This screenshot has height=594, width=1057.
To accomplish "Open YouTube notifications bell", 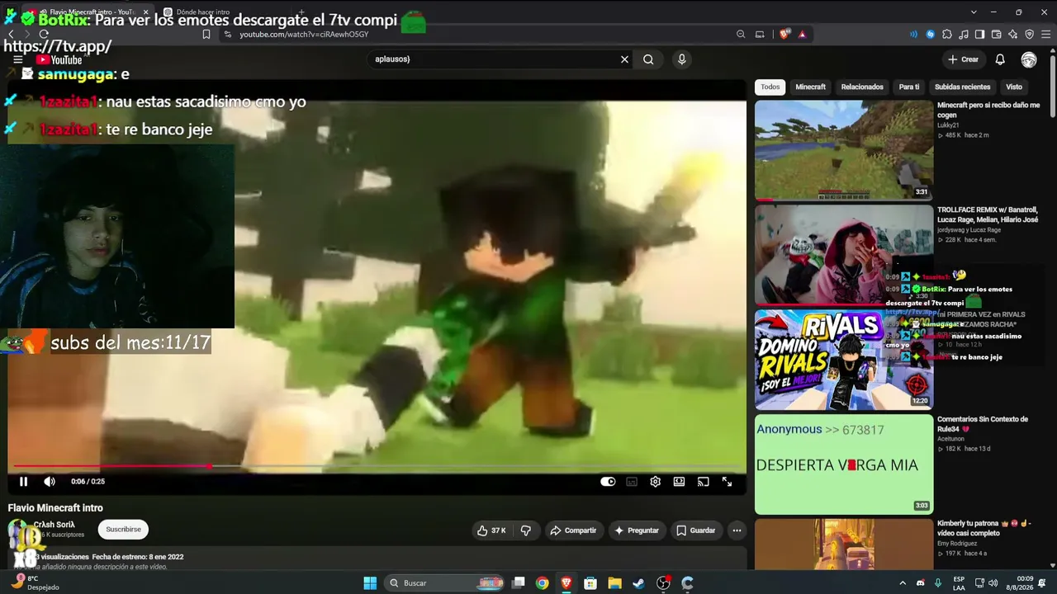I will pos(1000,59).
